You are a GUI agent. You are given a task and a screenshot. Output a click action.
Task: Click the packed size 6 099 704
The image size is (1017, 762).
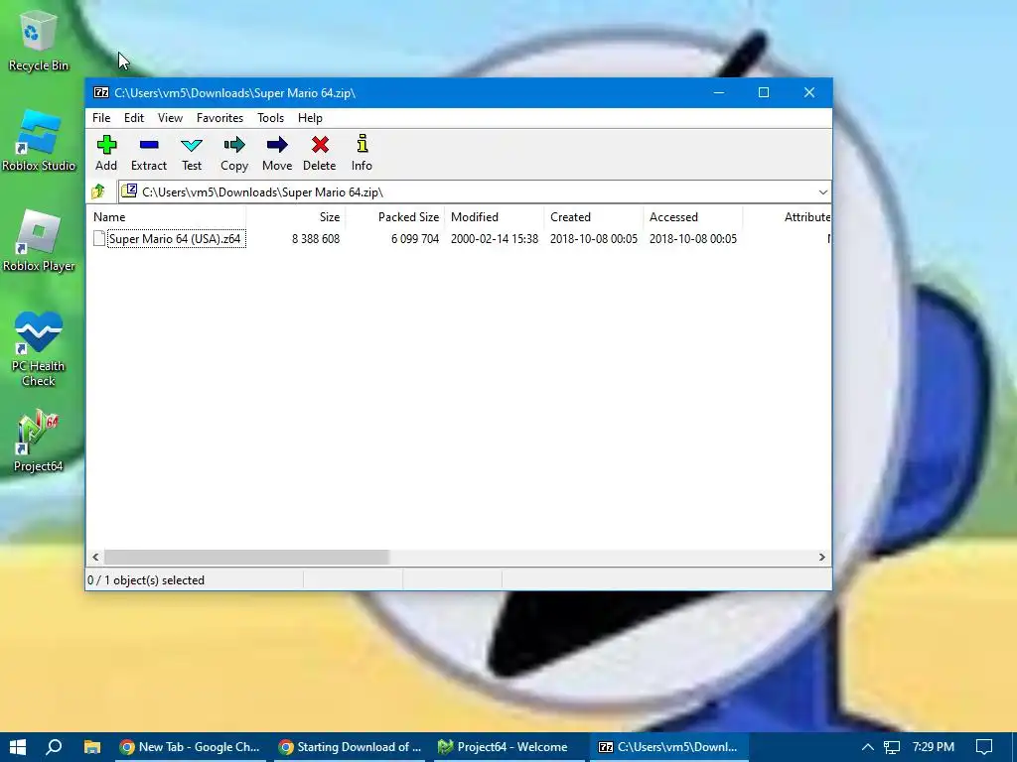415,238
